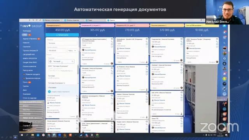
Task: Click phone icon on Содружество card
Action: point(182,42)
